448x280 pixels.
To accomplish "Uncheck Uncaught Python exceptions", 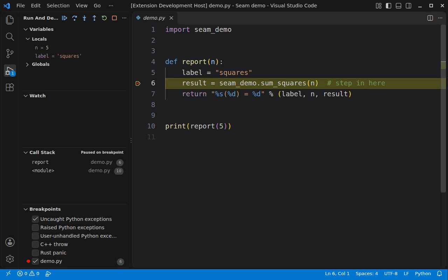I will point(35,219).
